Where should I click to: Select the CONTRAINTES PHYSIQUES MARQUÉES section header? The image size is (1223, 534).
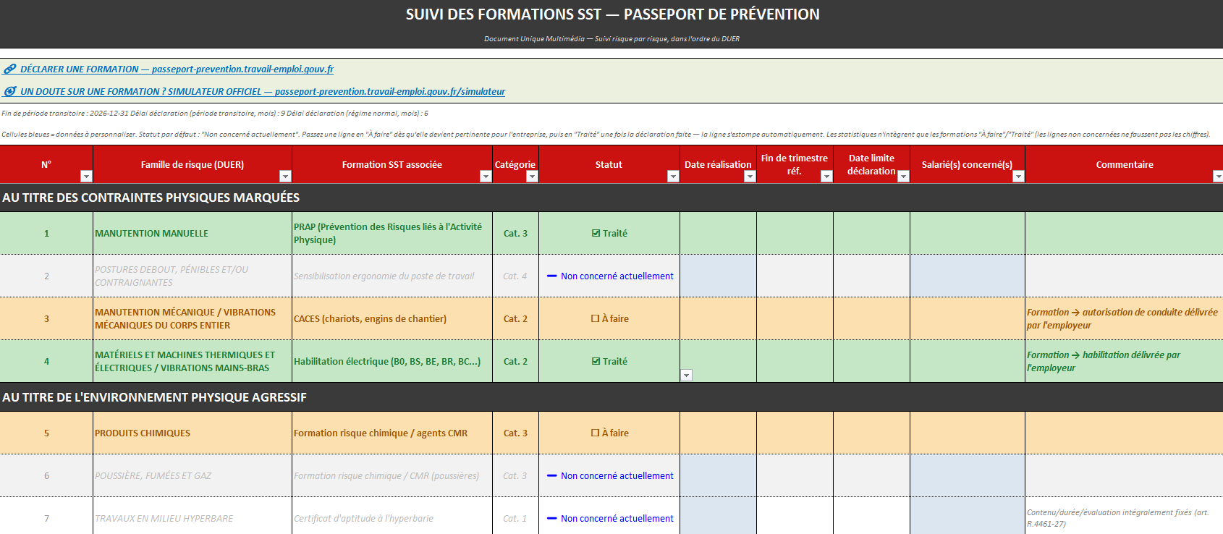[611, 198]
